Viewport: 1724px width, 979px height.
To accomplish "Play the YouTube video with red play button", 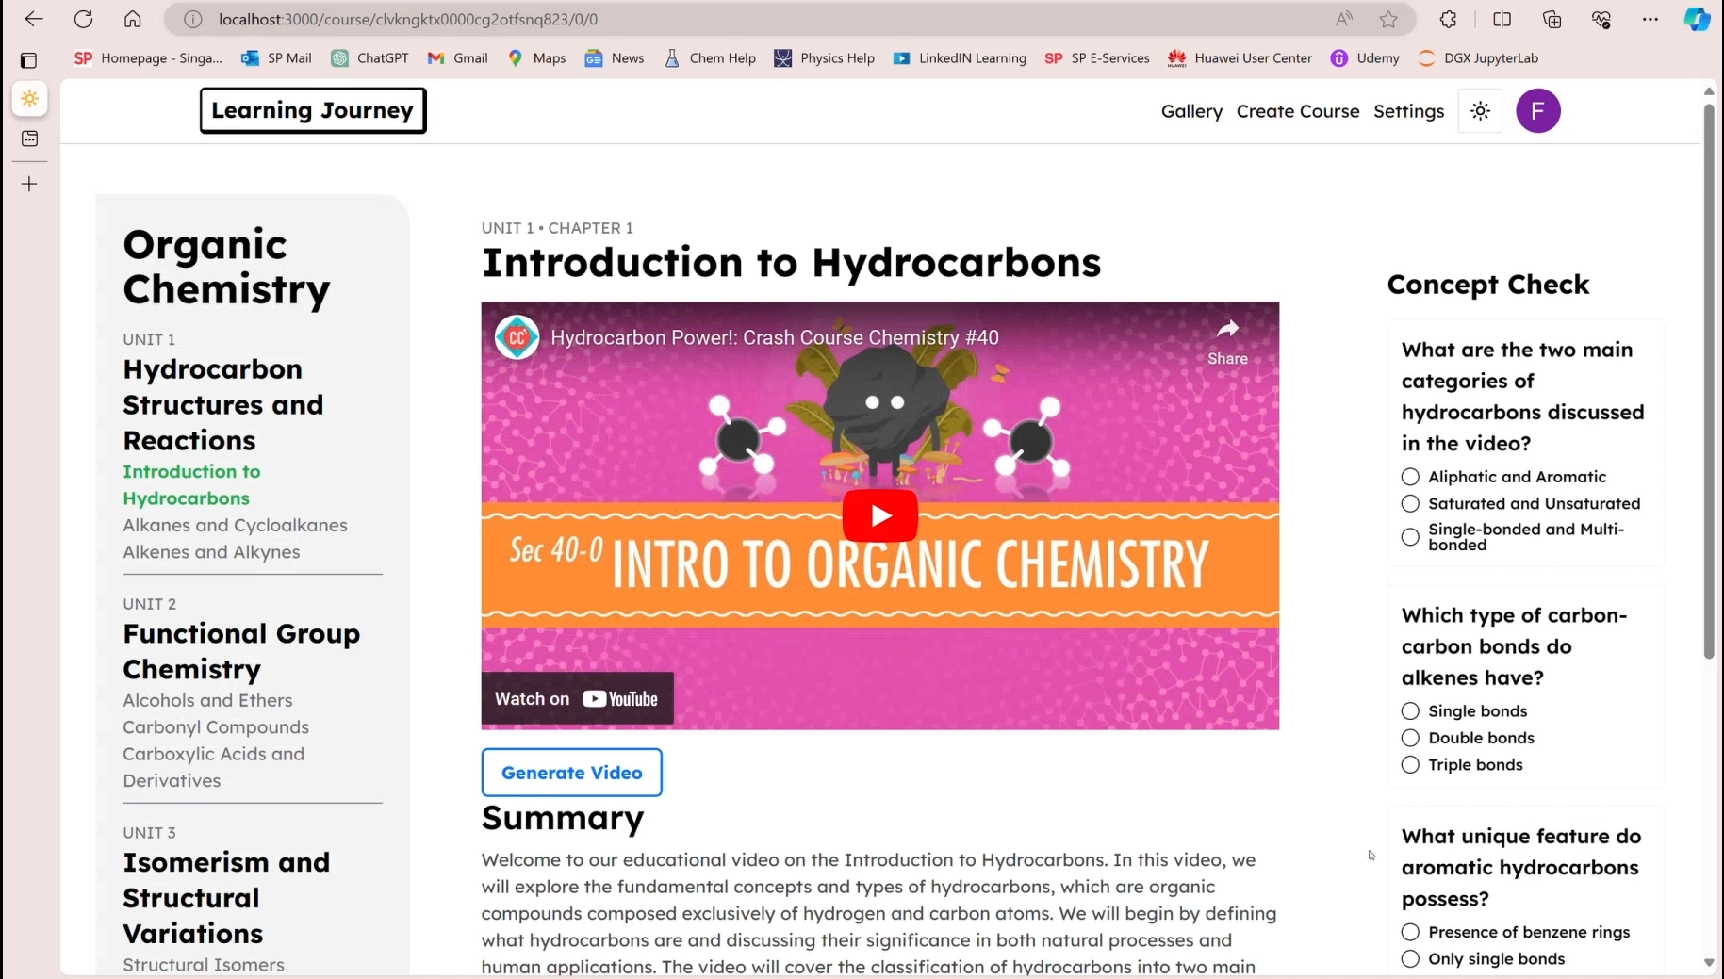I will coord(879,515).
